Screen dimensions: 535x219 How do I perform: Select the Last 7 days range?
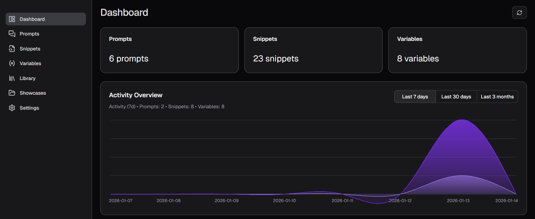[415, 97]
